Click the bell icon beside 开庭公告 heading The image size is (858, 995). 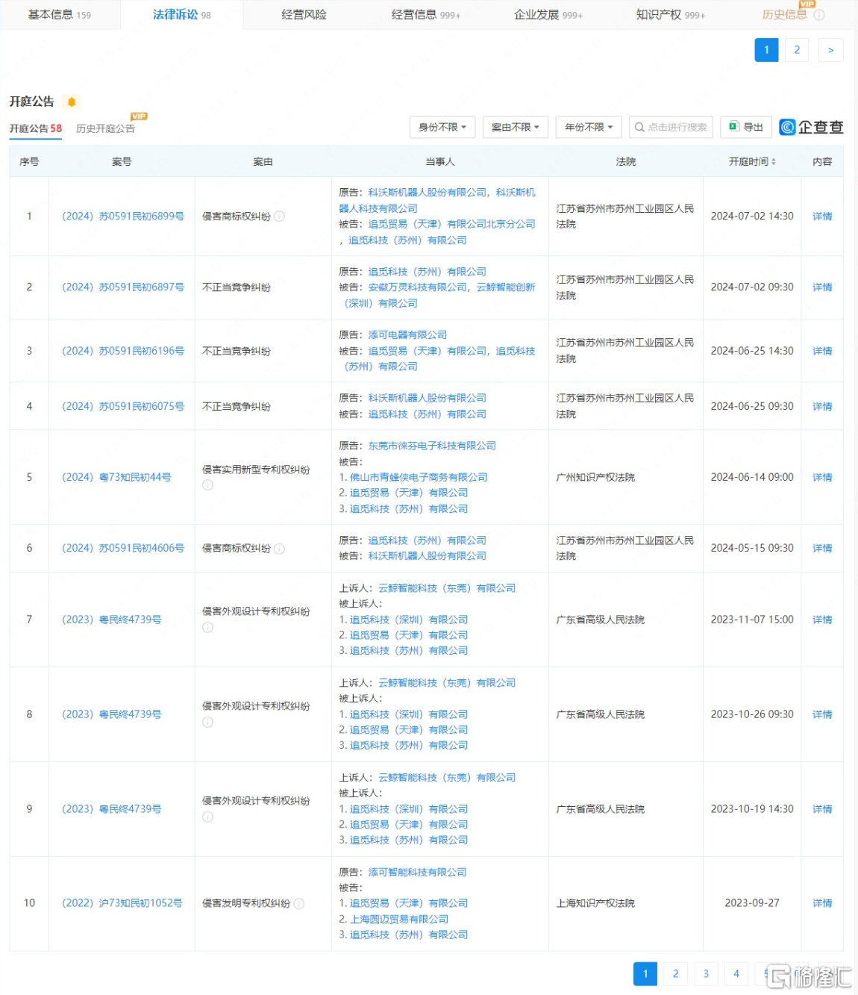click(x=72, y=102)
